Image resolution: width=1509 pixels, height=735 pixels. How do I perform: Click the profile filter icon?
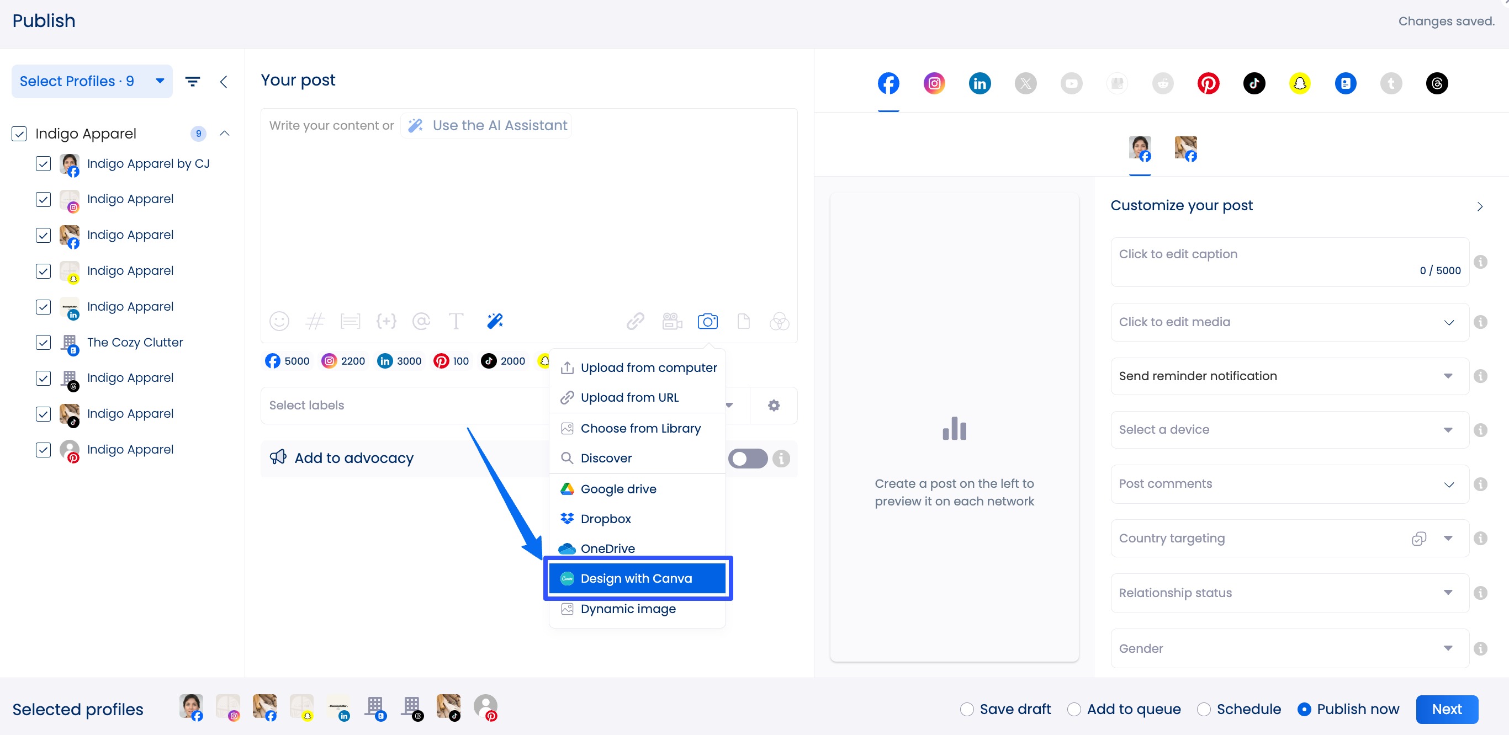(193, 82)
